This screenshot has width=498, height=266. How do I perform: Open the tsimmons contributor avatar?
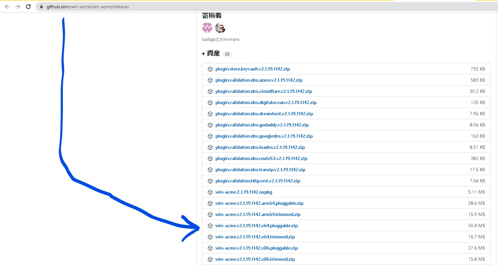tap(220, 28)
